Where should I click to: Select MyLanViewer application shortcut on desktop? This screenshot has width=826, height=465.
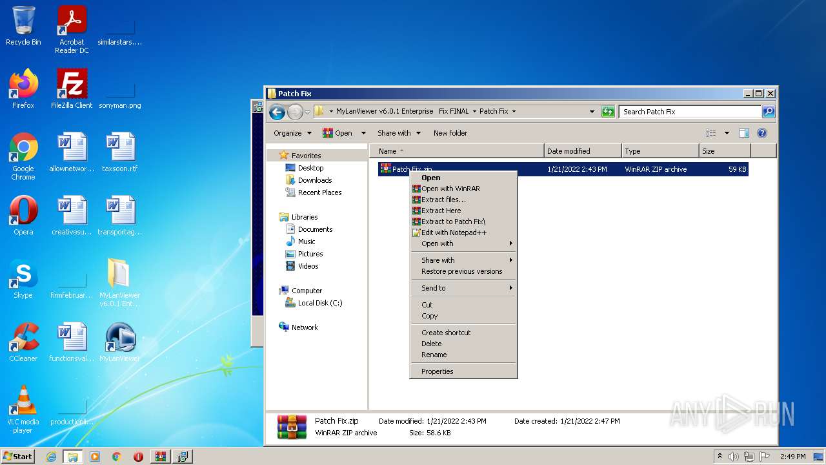[120, 342]
